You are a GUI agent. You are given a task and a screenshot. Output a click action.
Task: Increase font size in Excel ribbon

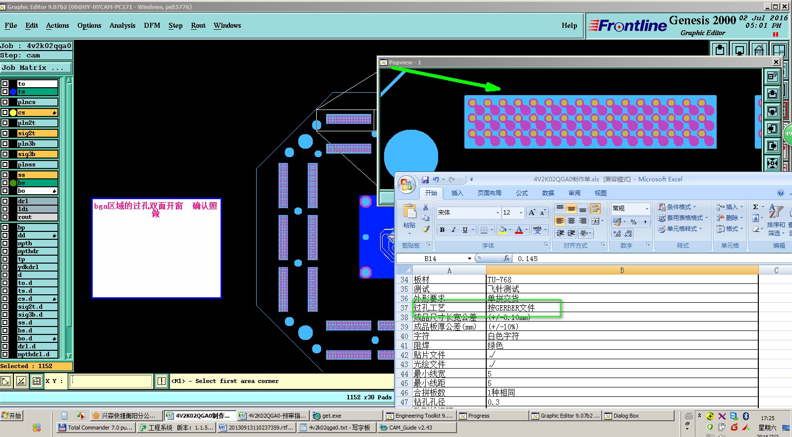click(x=532, y=213)
